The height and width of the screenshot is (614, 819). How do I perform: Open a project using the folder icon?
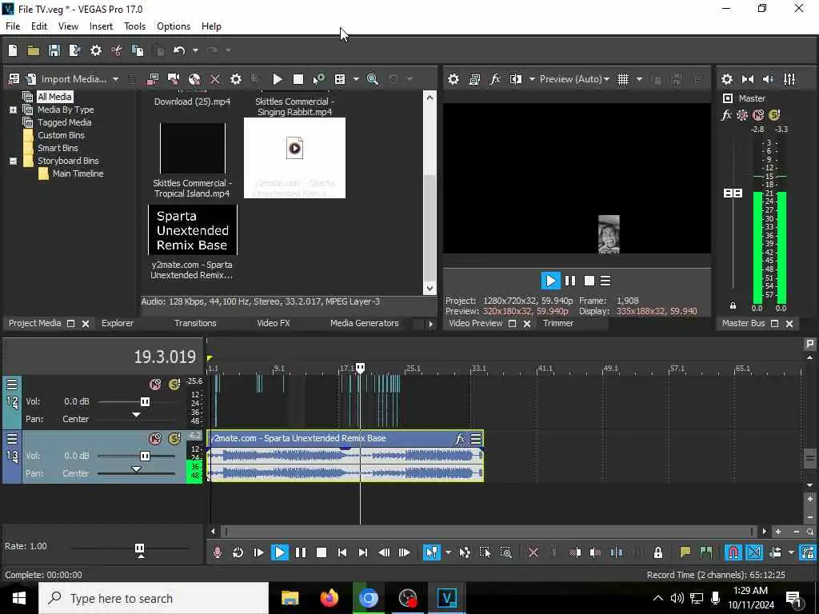pos(34,50)
